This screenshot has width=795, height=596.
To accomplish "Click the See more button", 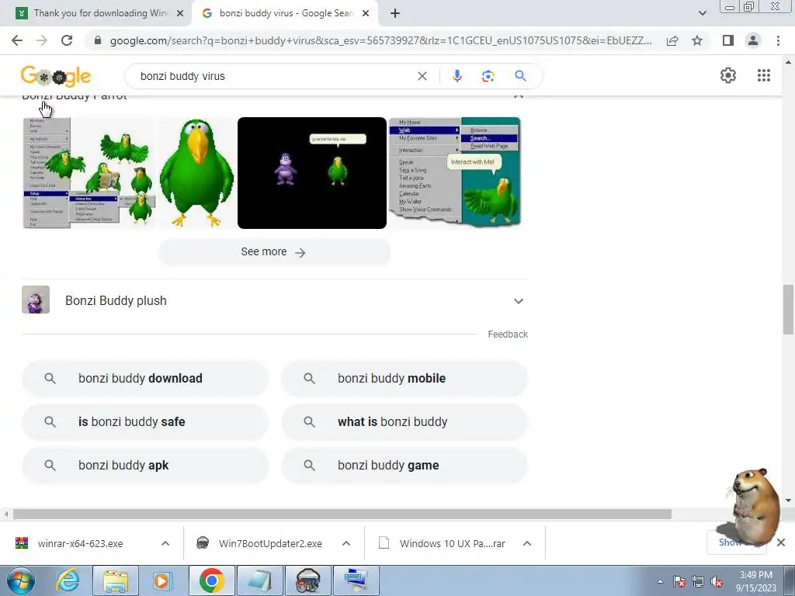I will (274, 252).
